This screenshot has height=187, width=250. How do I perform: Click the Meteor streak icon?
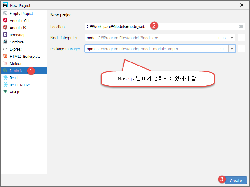pyautogui.click(x=5, y=63)
